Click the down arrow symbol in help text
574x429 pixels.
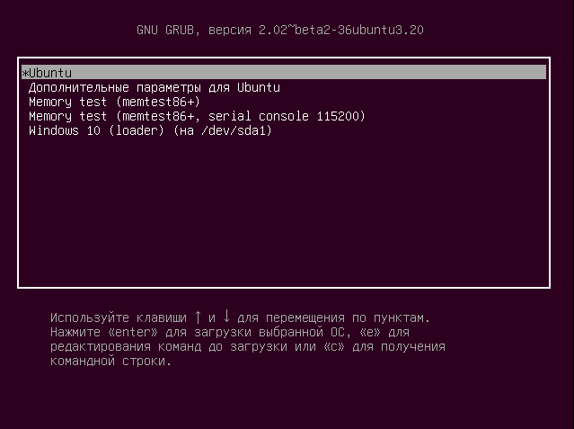click(226, 317)
